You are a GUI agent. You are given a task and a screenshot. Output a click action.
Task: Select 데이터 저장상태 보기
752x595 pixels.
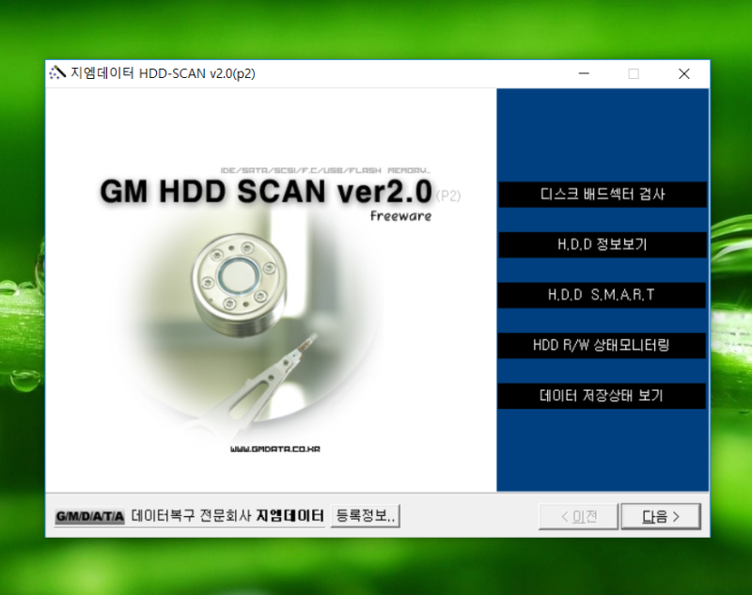pos(602,396)
